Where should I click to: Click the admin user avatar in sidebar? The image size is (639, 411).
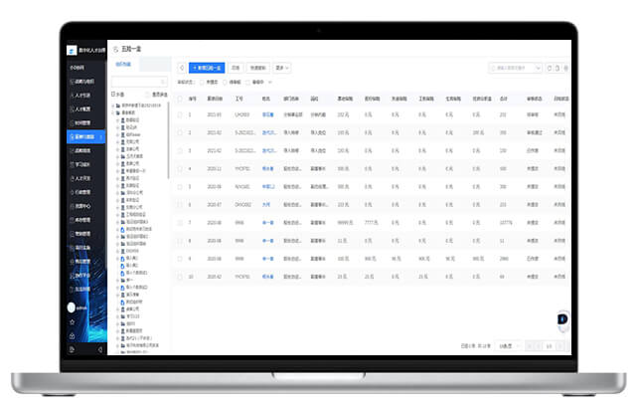coord(72,308)
